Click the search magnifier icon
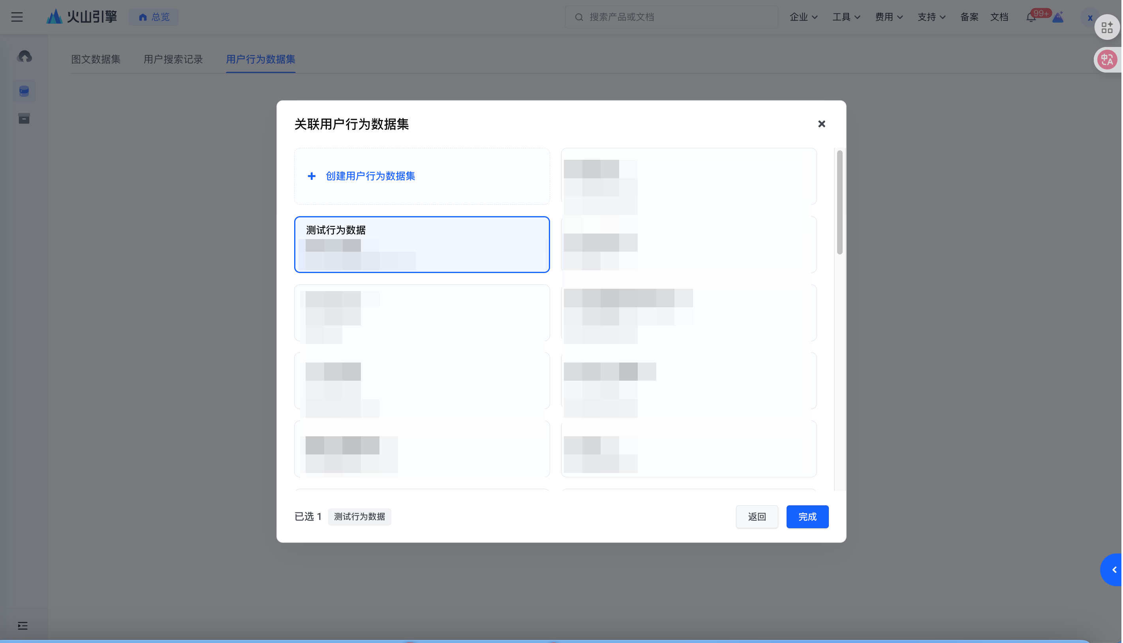 (x=579, y=17)
